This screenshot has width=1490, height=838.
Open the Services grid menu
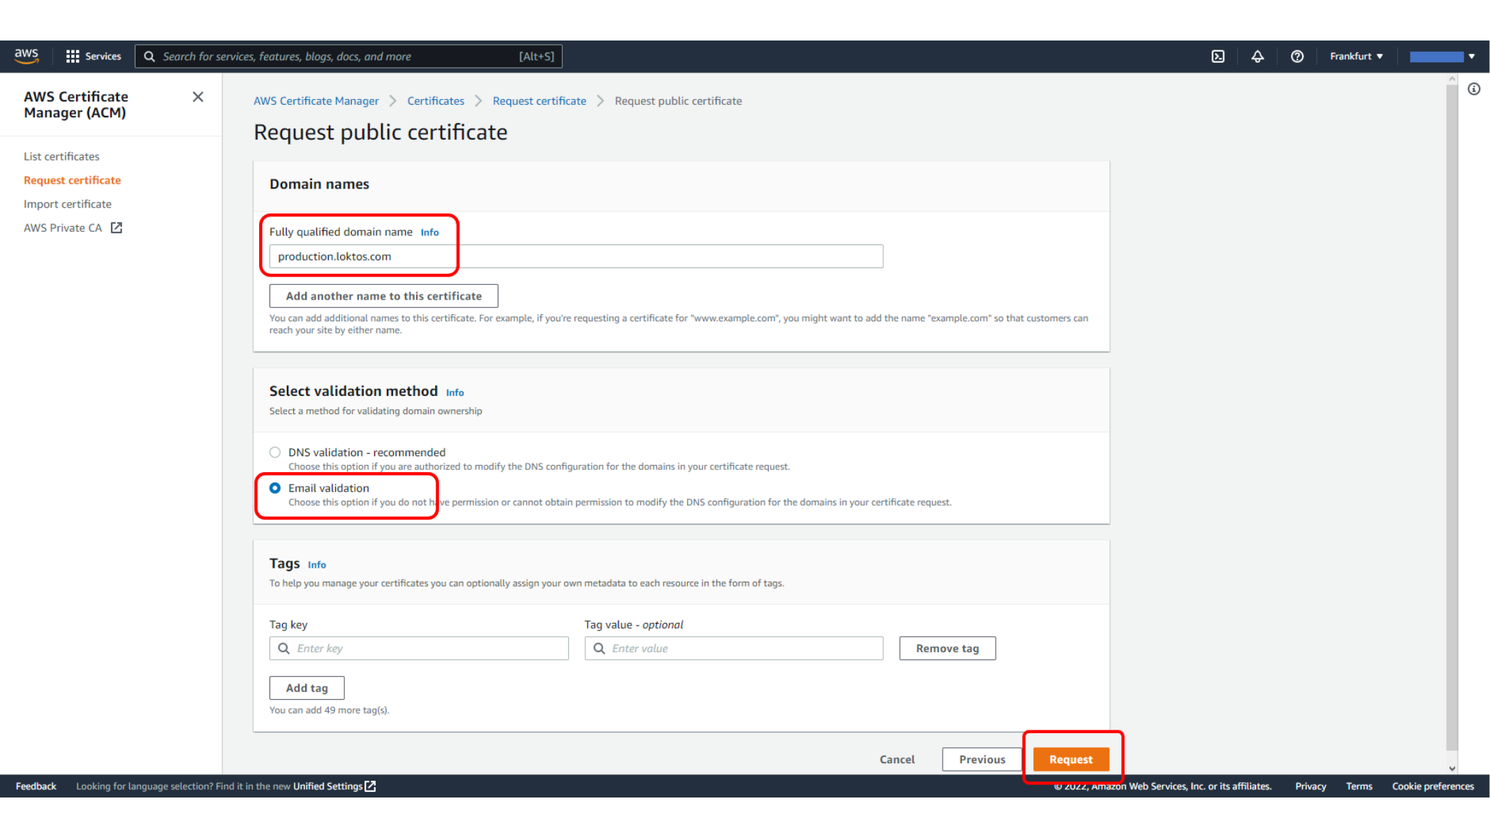tap(93, 56)
